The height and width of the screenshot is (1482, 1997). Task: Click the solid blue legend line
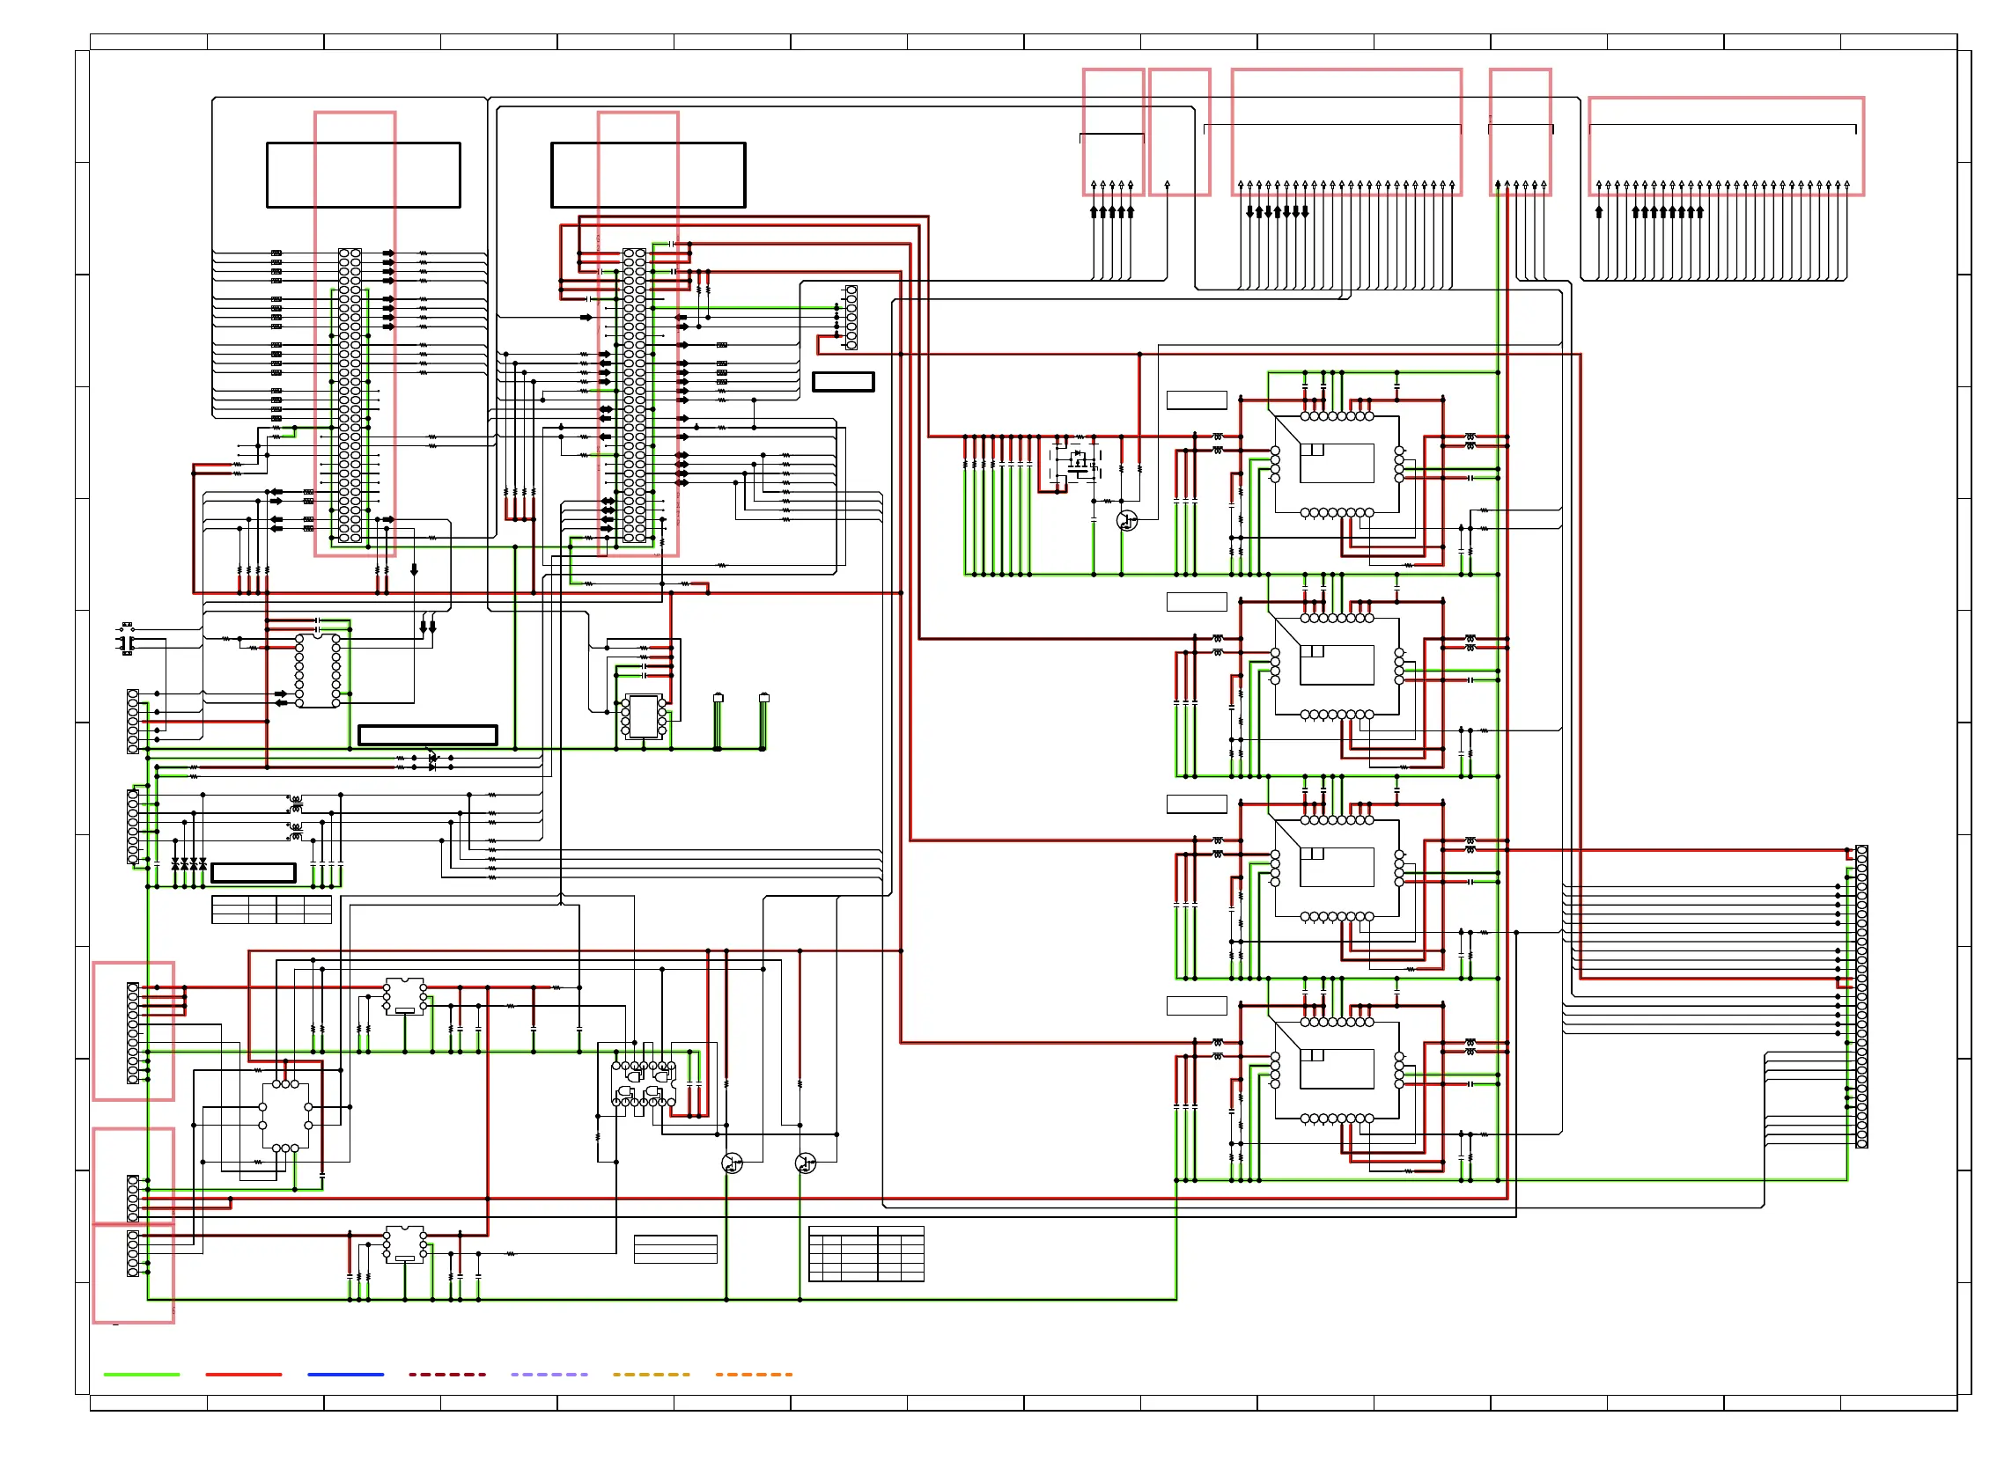344,1374
